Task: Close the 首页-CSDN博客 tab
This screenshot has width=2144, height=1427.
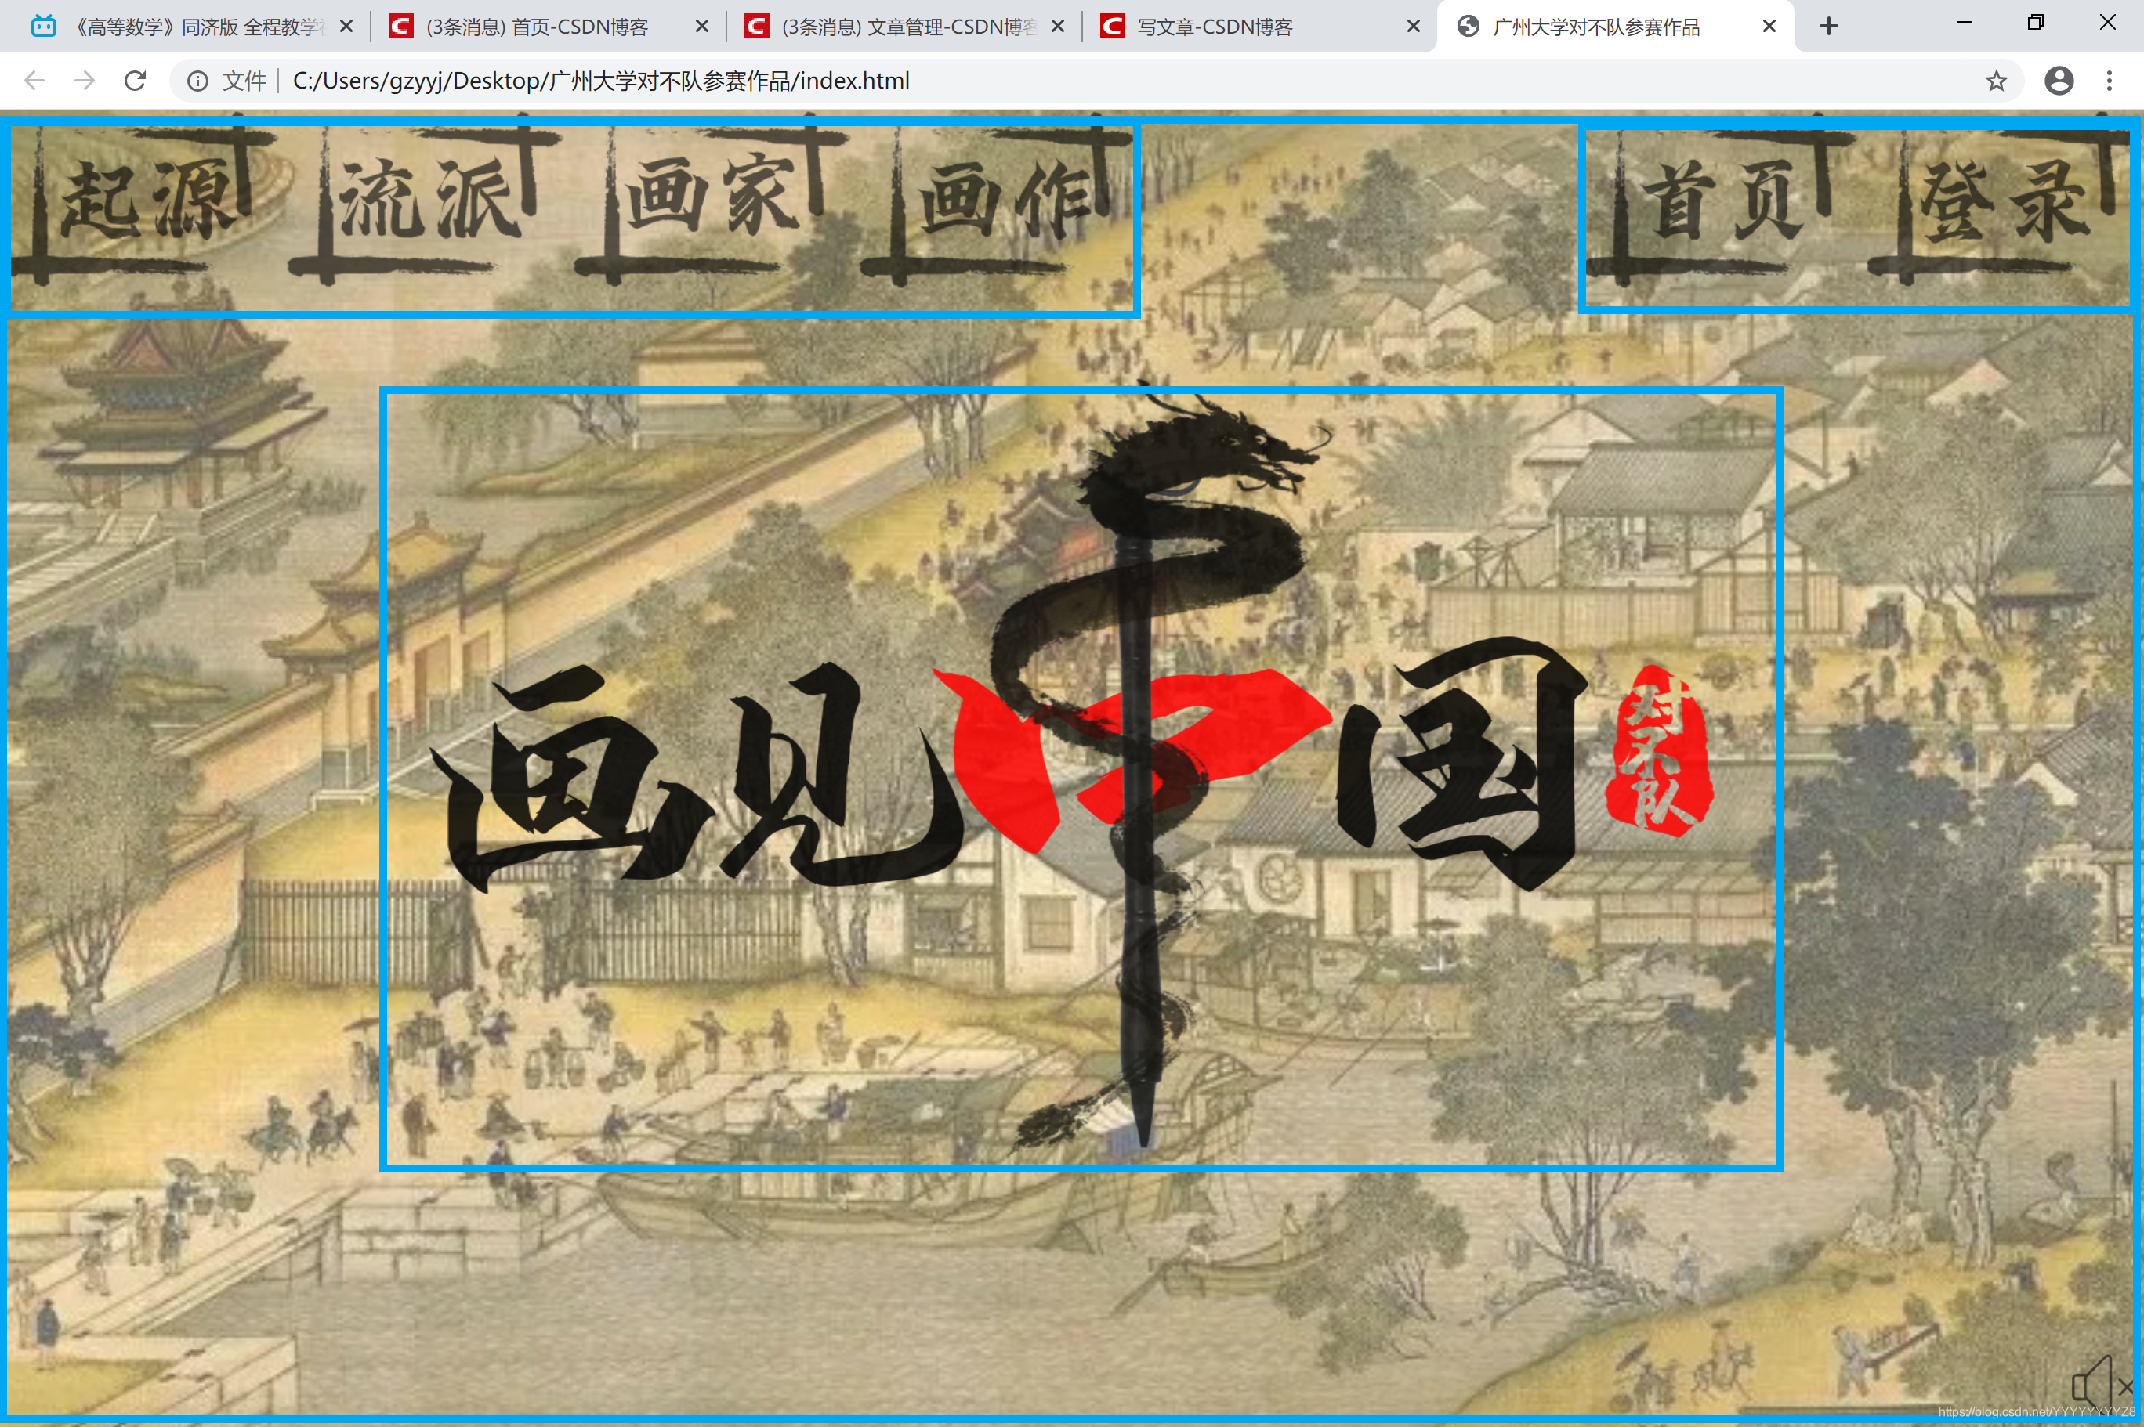Action: click(702, 27)
